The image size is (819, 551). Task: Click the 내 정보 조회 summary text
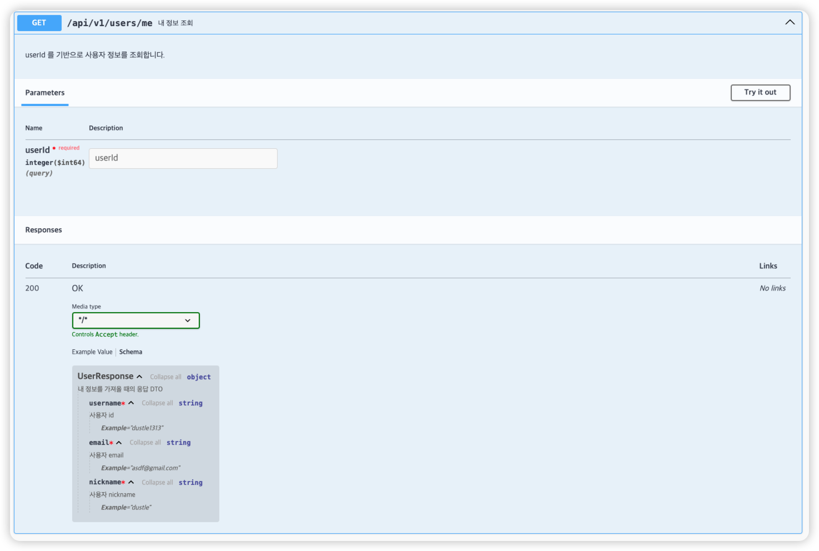pos(175,23)
